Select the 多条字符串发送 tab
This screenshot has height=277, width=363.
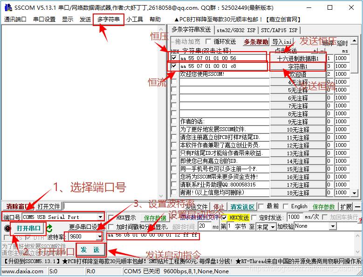pos(191,30)
